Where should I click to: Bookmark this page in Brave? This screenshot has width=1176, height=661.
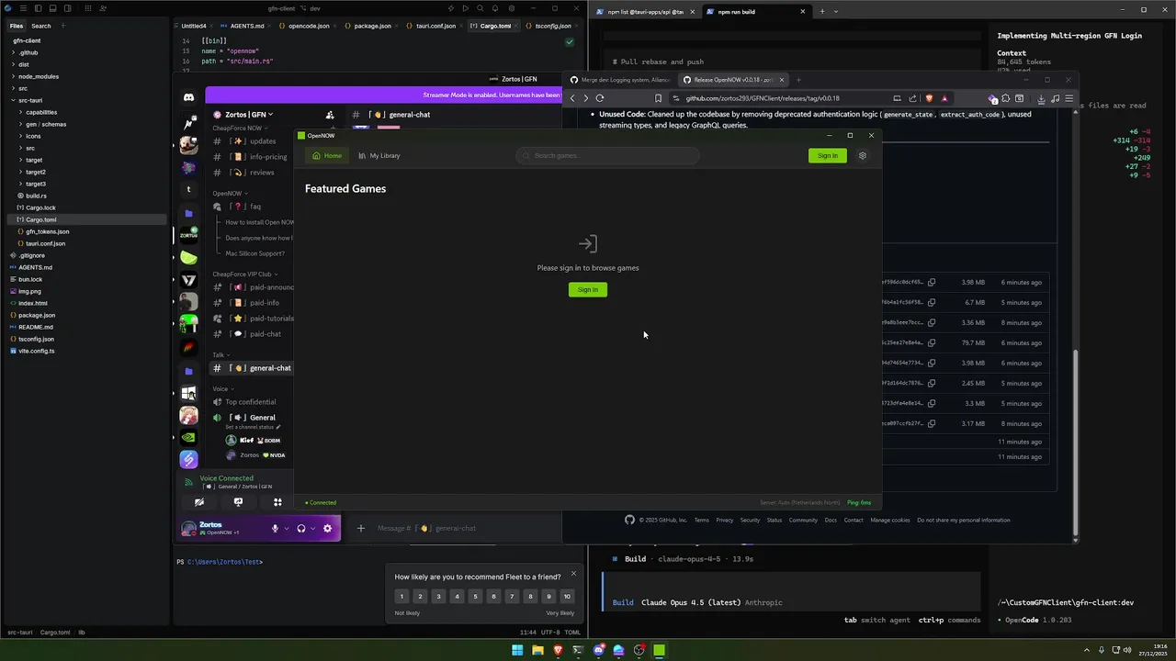[658, 98]
